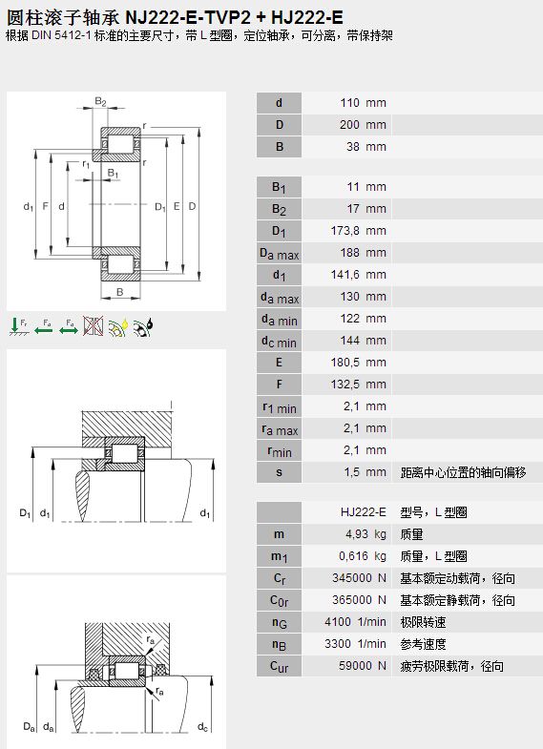This screenshot has height=749, width=543.
Task: Click the 参考速度 description
Action: click(x=423, y=645)
